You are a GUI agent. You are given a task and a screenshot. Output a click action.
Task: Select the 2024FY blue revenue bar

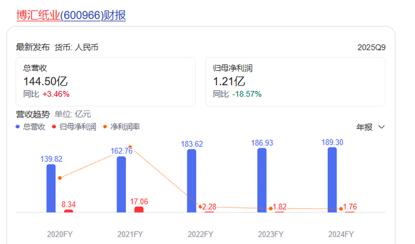tap(332, 180)
